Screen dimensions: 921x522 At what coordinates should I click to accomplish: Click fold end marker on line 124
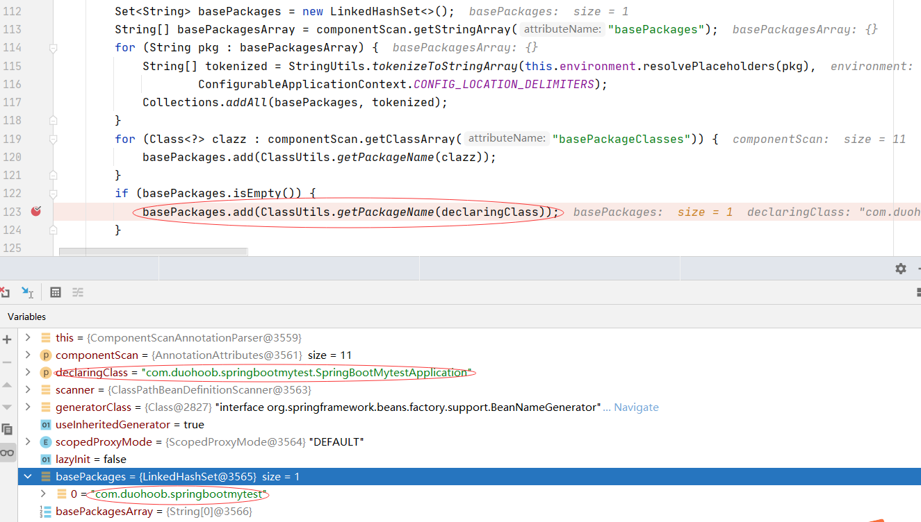(x=53, y=230)
